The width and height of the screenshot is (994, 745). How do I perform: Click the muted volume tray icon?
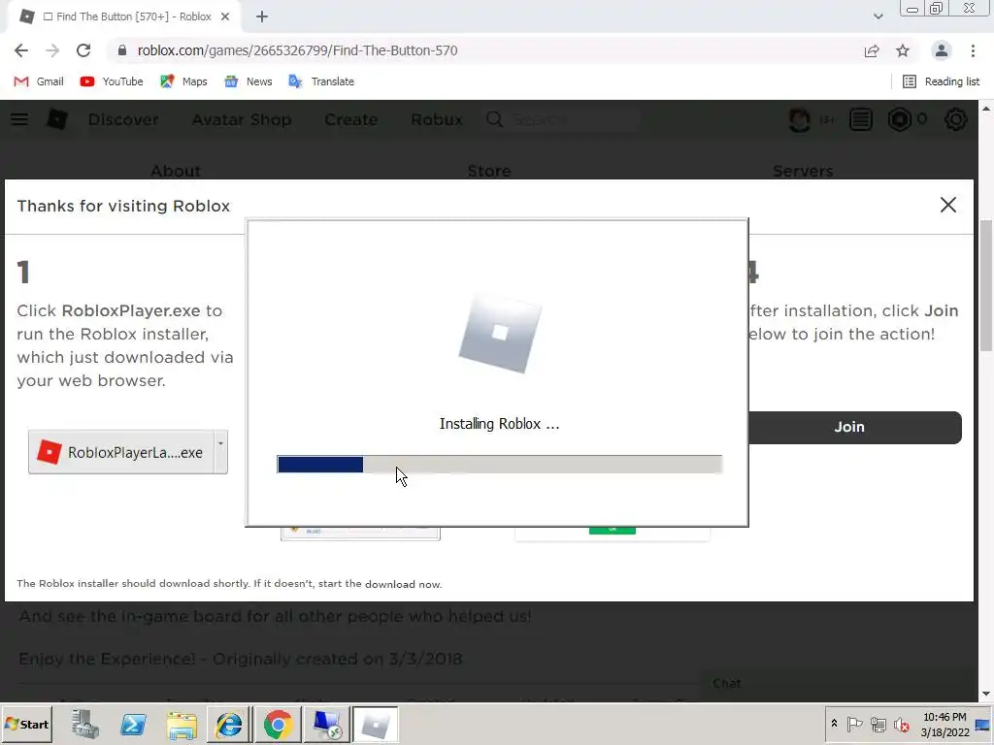901,724
